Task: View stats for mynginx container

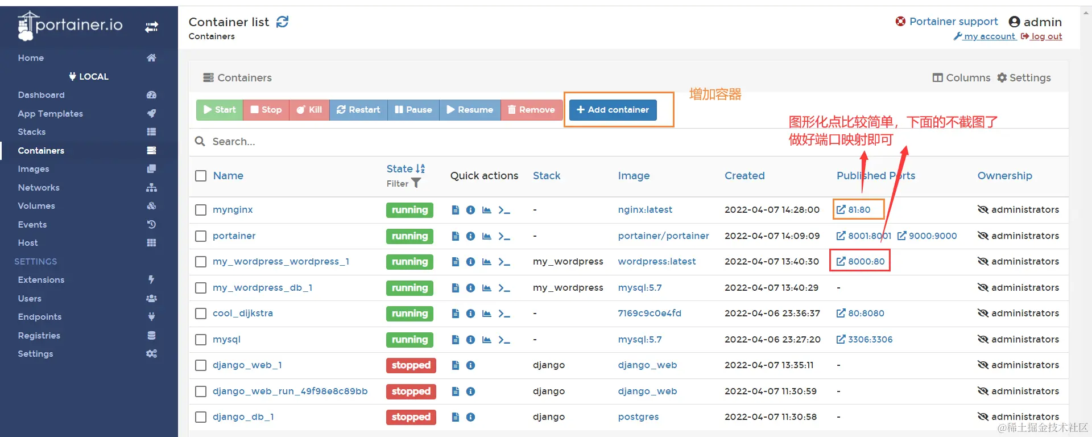Action: point(486,210)
